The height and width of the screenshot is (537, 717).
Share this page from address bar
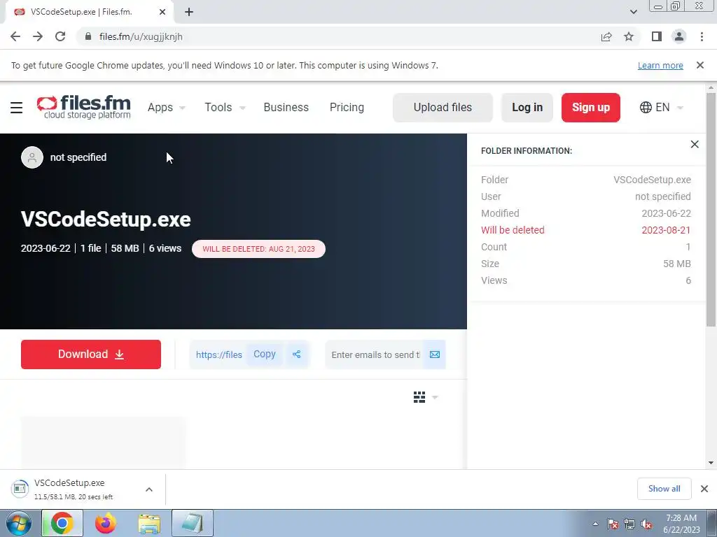[606, 36]
